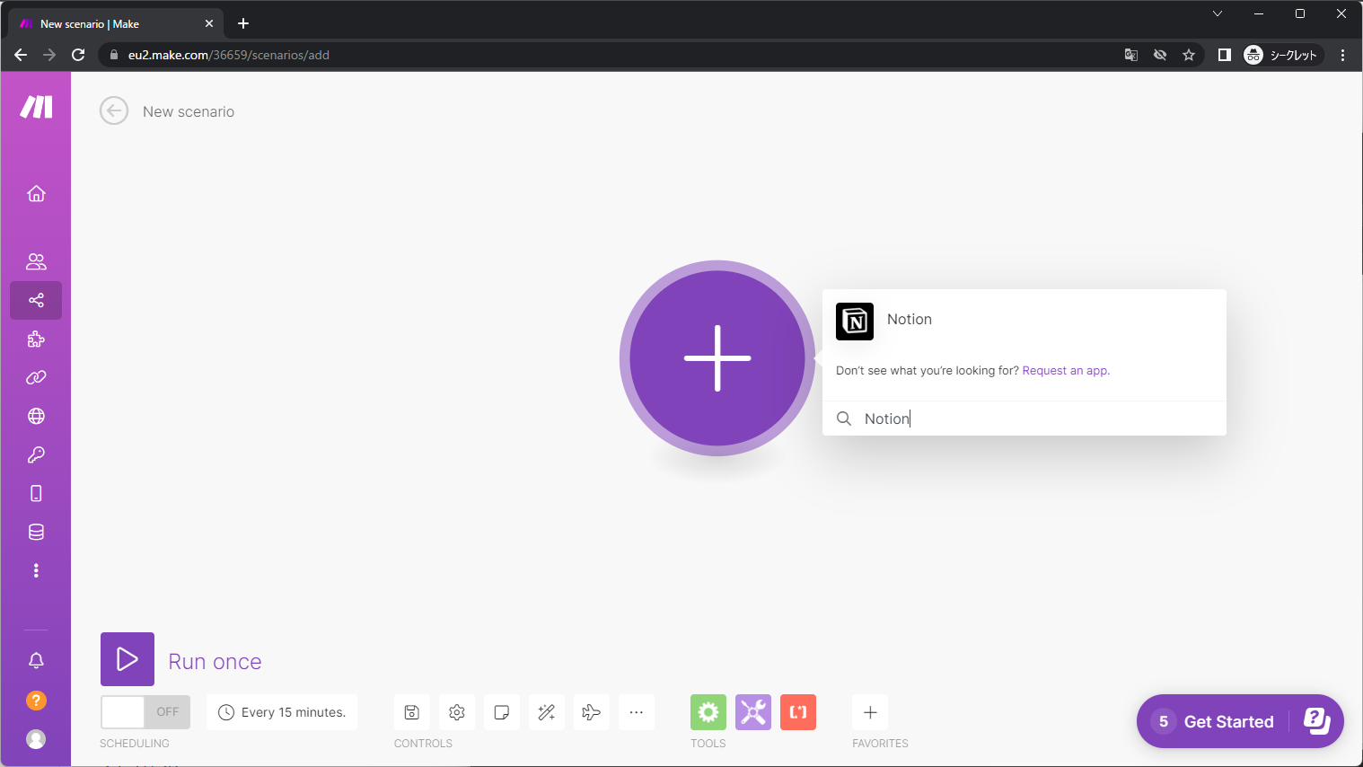The image size is (1363, 767).
Task: Click the Auto-align magic wand icon
Action: click(x=547, y=712)
